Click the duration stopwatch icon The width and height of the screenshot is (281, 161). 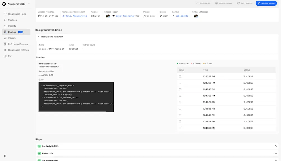(40, 16)
